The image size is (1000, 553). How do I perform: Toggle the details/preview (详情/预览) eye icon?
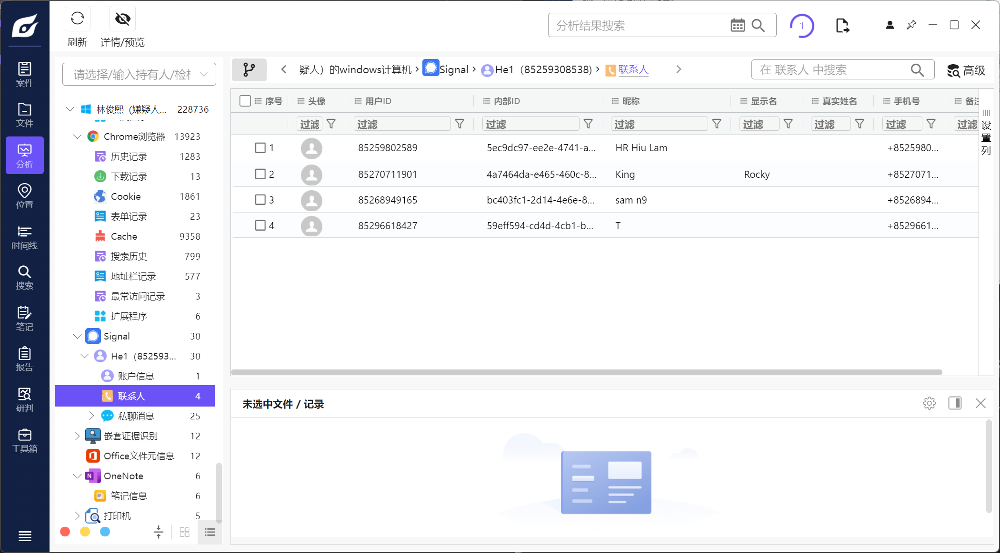click(122, 19)
